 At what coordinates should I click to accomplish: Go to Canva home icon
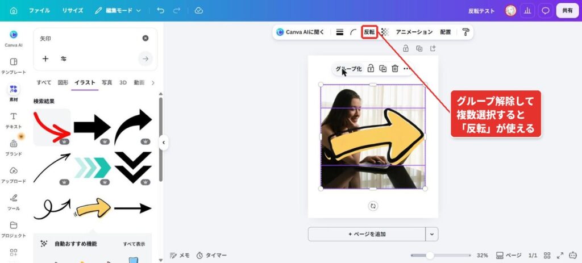pos(14,11)
